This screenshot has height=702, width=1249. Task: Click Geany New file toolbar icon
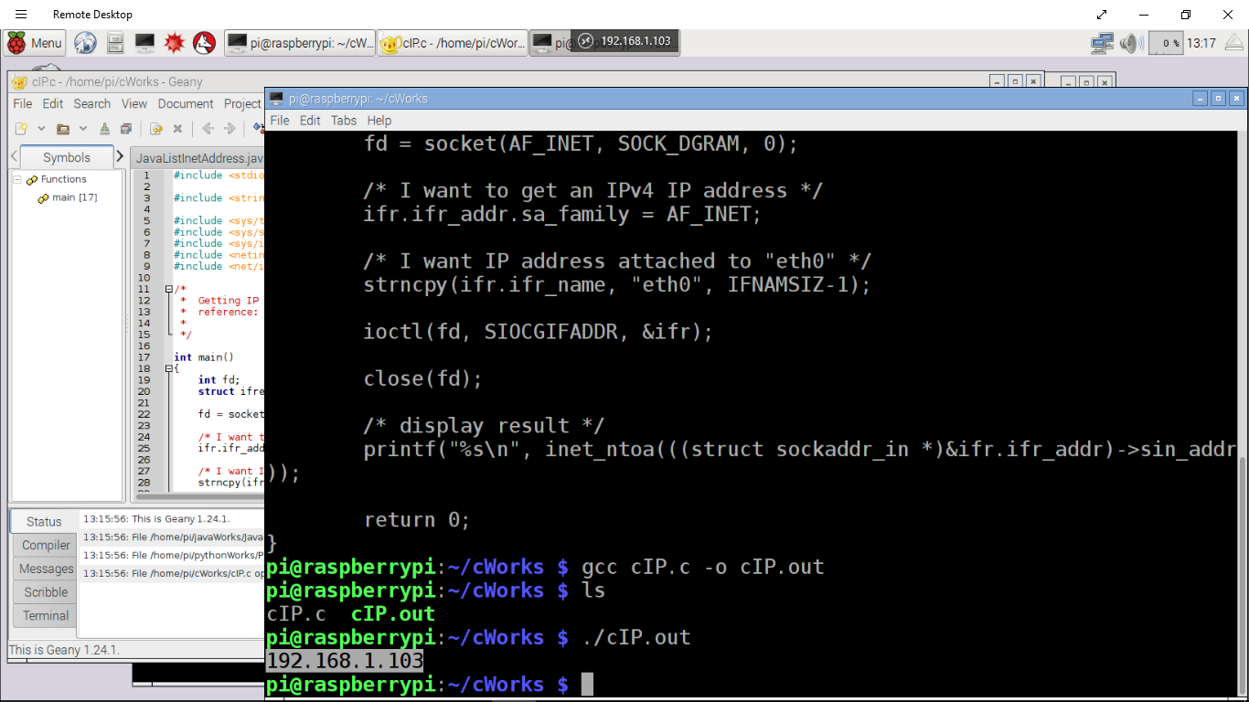click(x=21, y=129)
